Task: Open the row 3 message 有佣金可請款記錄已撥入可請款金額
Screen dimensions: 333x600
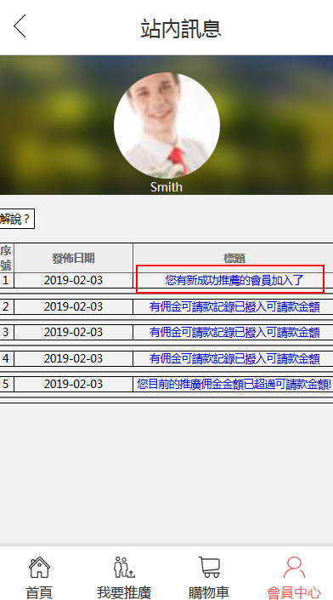Action: click(234, 333)
